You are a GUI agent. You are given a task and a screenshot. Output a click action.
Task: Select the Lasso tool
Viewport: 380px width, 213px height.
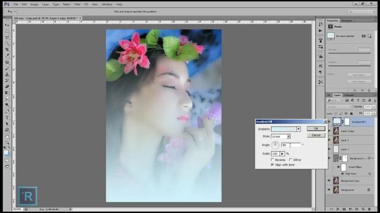tap(7, 37)
